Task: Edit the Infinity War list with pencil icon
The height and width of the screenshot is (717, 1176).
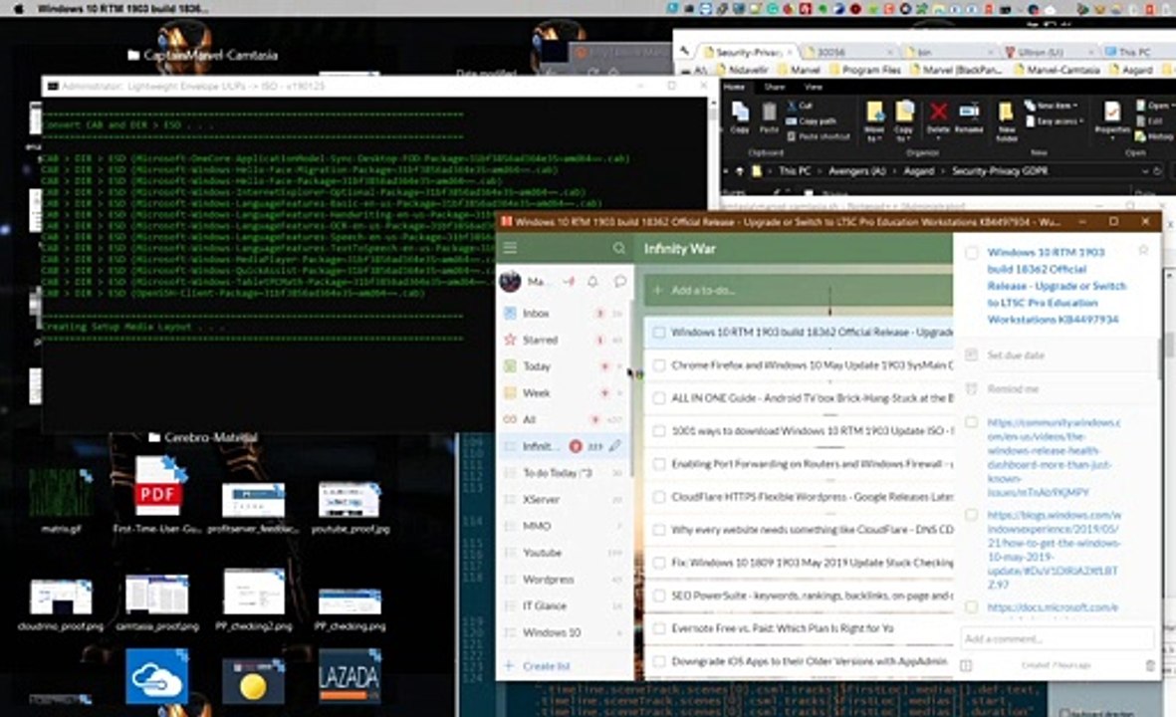Action: [615, 445]
